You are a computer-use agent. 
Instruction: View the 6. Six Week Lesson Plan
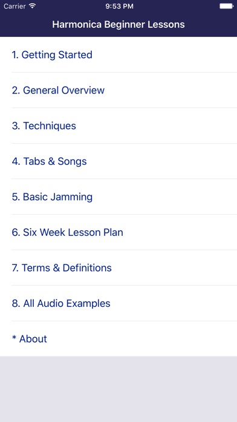(x=118, y=232)
